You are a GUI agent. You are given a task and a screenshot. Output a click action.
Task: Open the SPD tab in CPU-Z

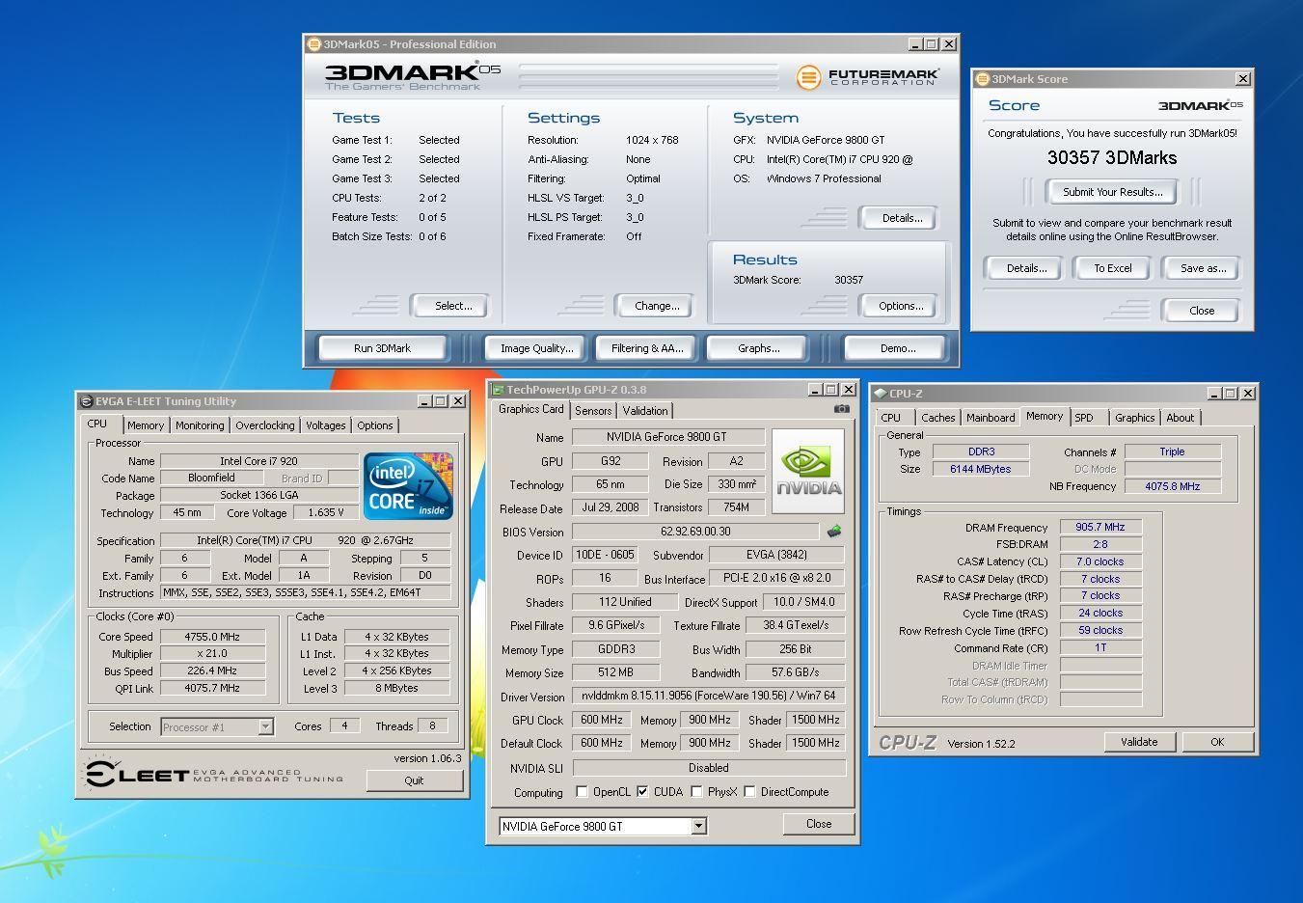click(1084, 418)
